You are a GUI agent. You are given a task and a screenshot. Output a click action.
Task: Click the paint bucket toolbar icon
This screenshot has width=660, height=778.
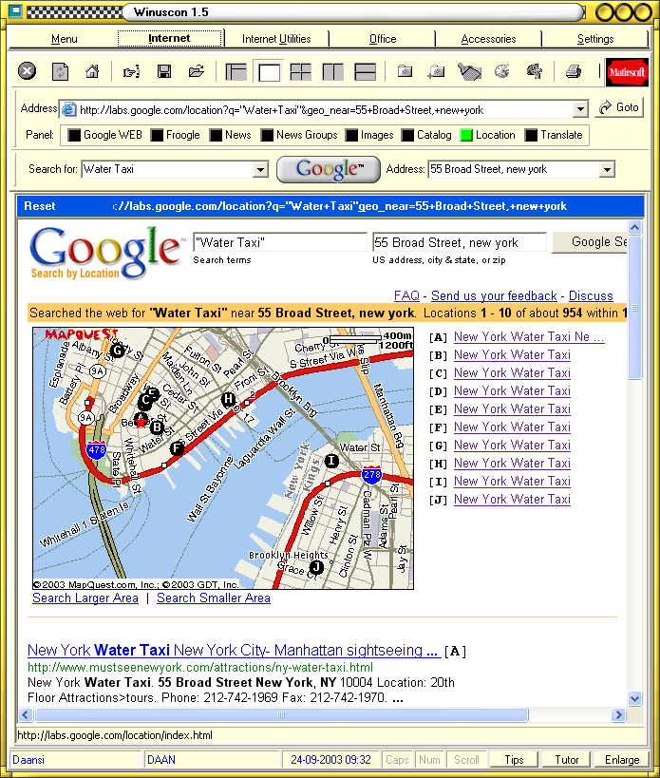coord(469,71)
